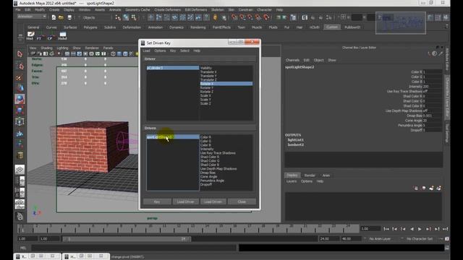Screen dimensions: 463x260
Task: Select the Select Tool arrow
Action: (x=20, y=54)
